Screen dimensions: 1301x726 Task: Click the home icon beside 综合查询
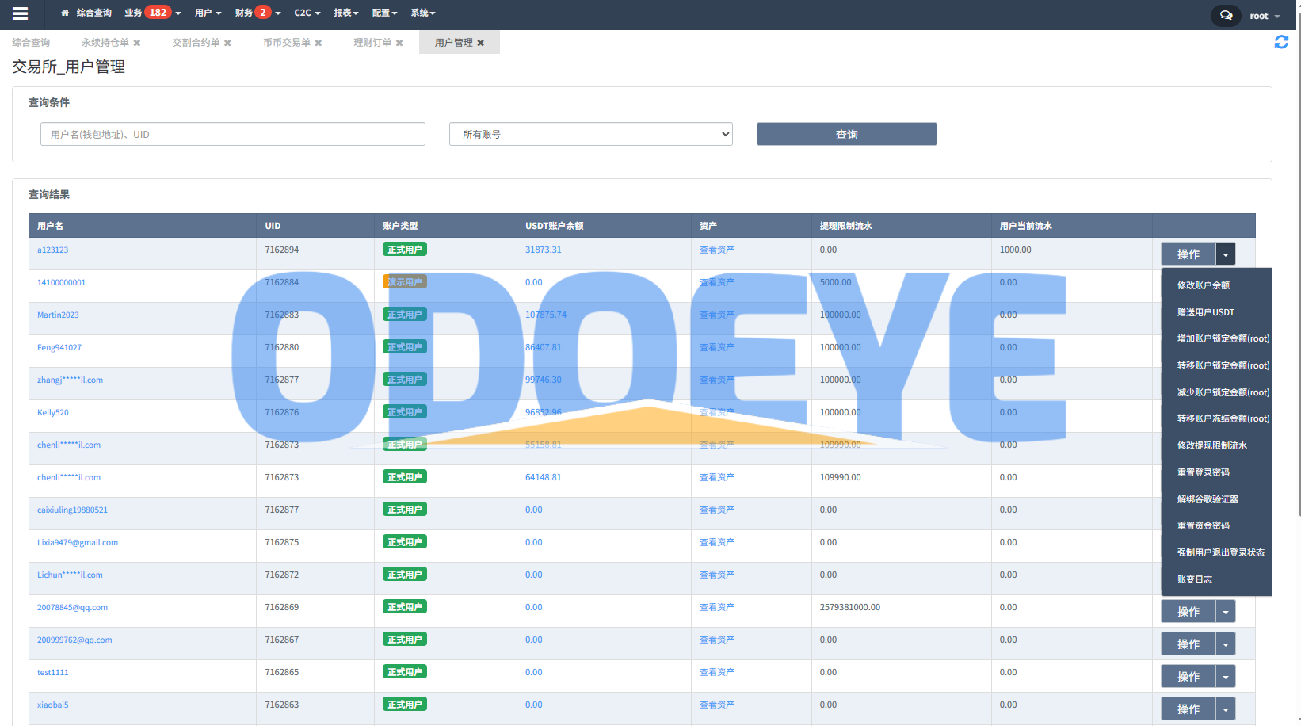(x=65, y=13)
